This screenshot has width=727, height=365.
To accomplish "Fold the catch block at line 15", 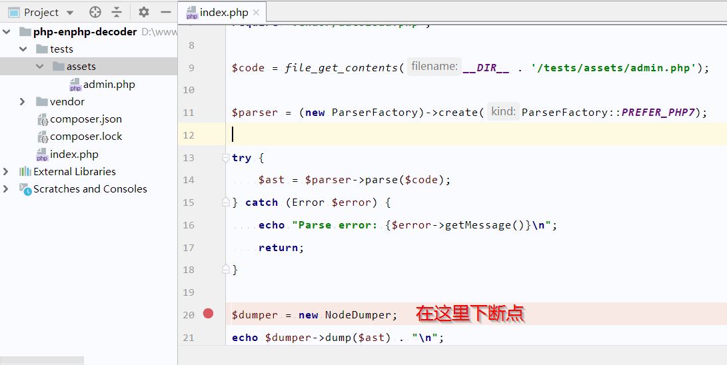I will [x=226, y=202].
